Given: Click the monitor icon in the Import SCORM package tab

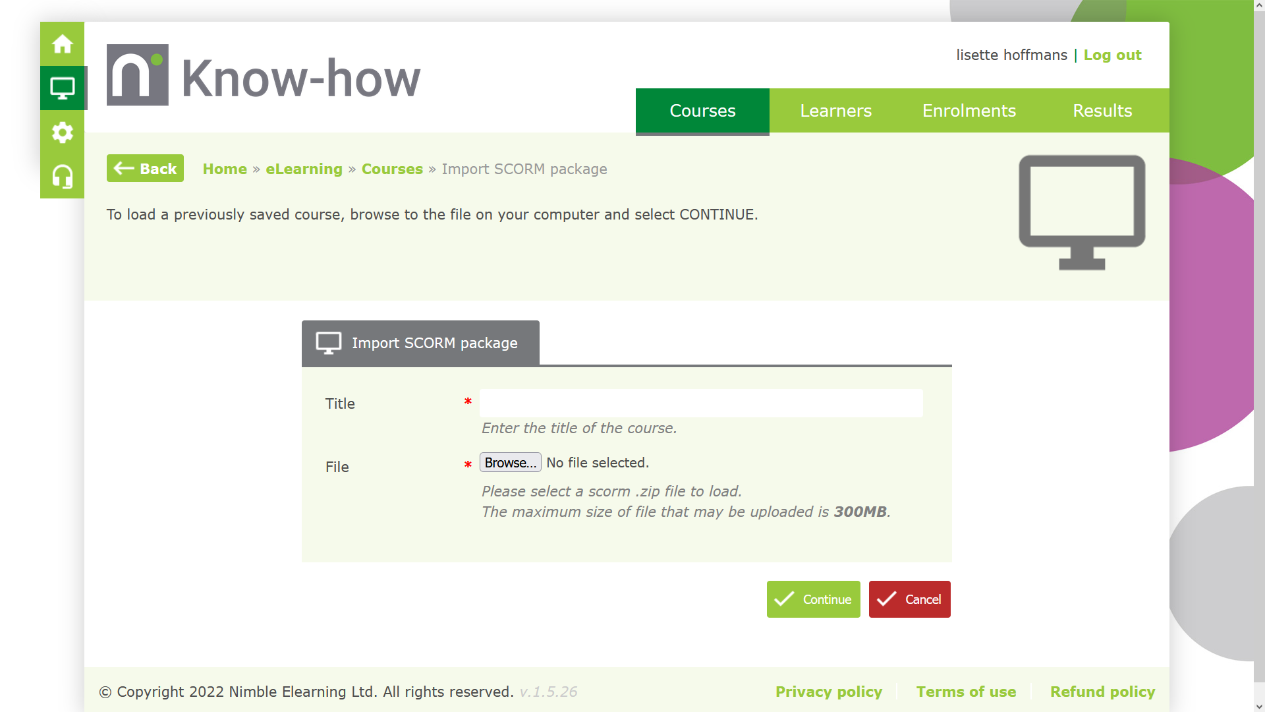Looking at the screenshot, I should coord(329,343).
